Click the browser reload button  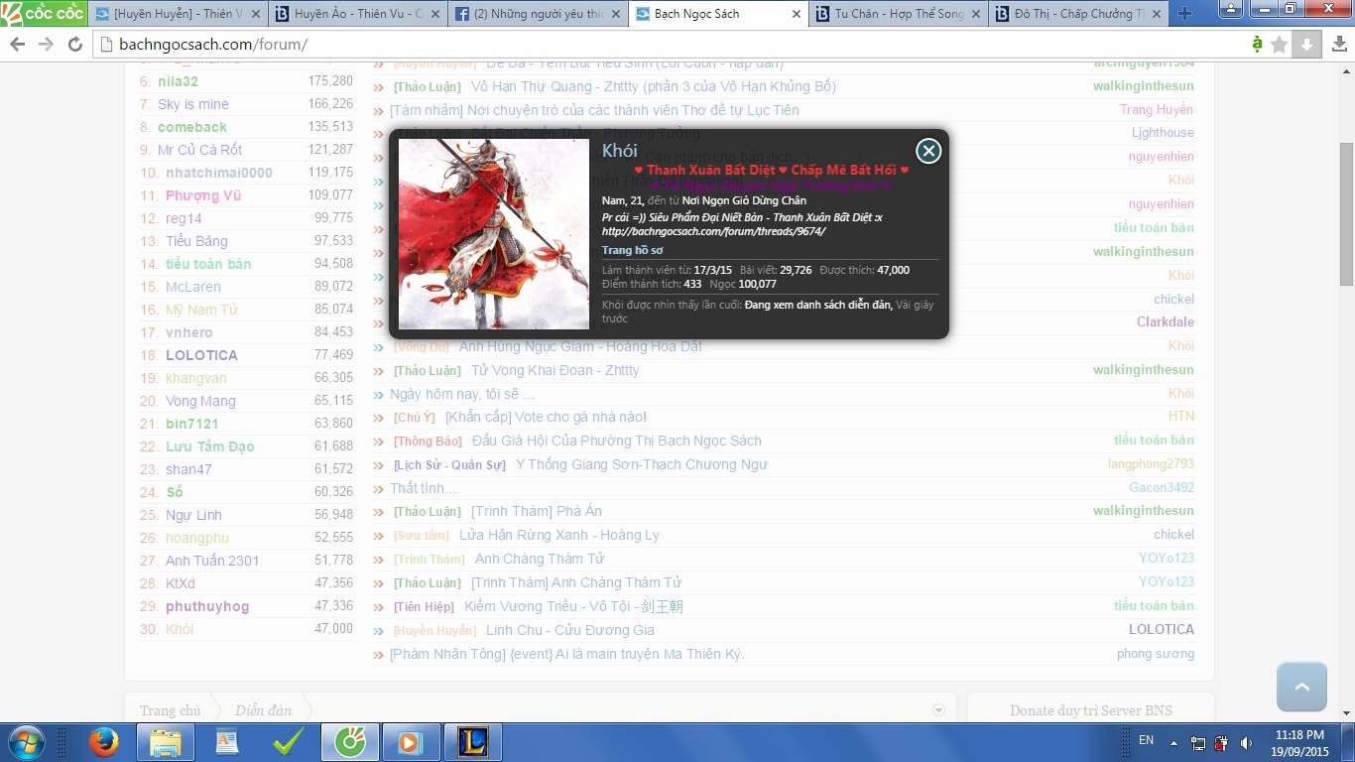[x=75, y=45]
